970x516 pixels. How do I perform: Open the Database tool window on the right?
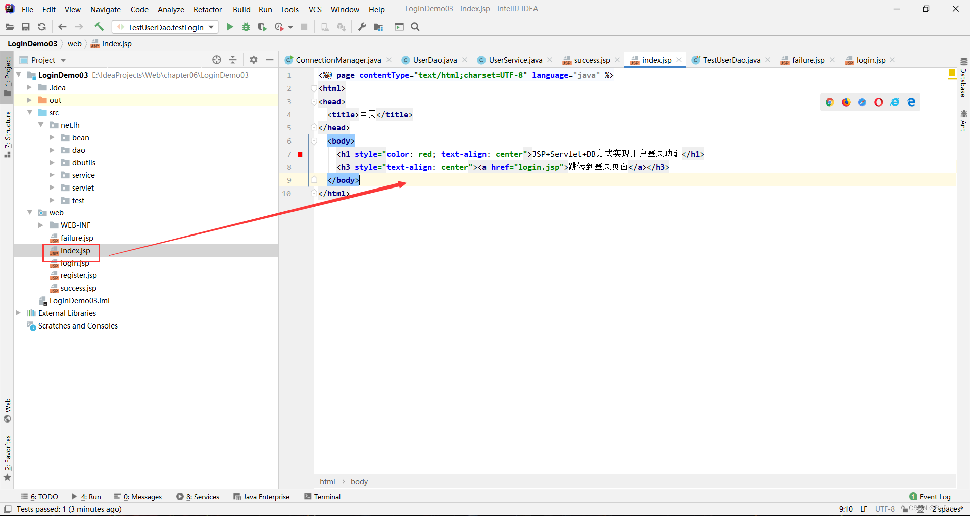(x=962, y=81)
